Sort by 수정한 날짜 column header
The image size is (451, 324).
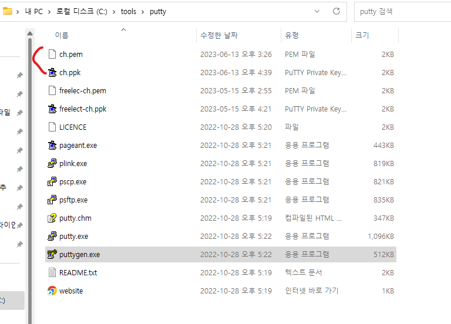point(219,35)
